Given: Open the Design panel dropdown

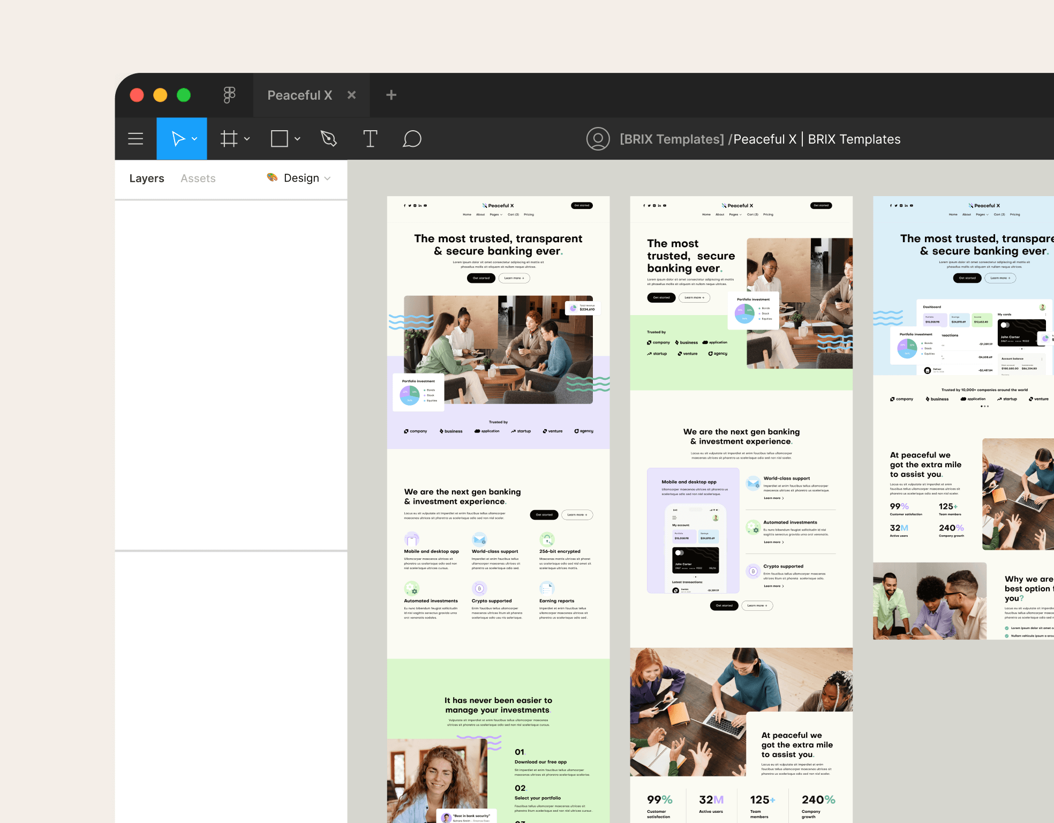Looking at the screenshot, I should point(328,178).
